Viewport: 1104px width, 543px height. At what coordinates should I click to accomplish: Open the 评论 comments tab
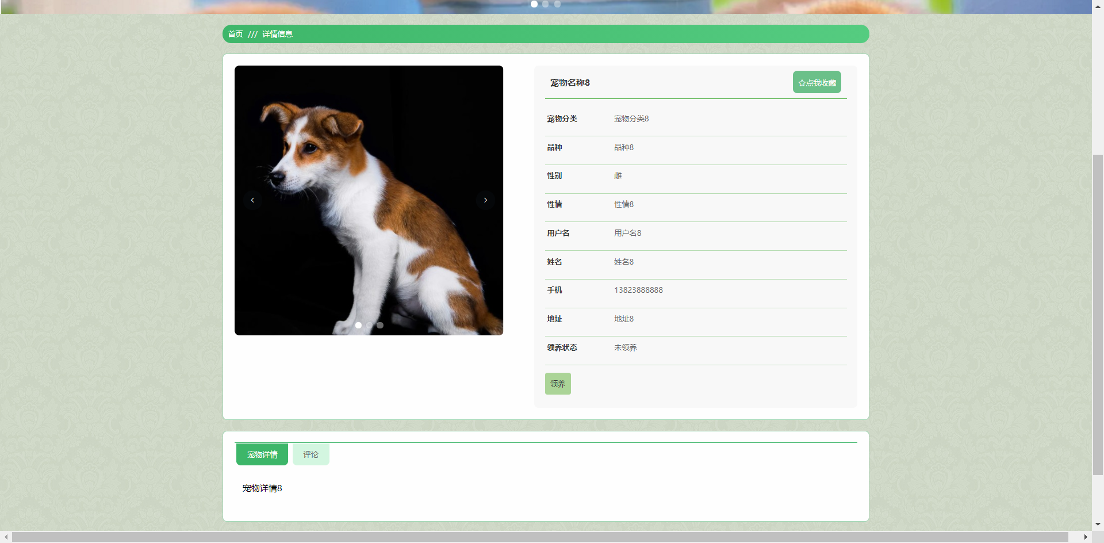tap(310, 454)
